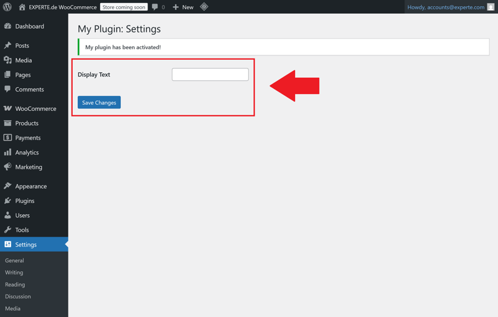Open the Discussion settings link
The image size is (498, 317).
click(x=17, y=296)
